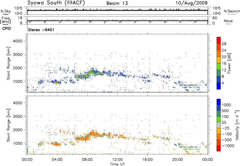240x166 pixels.
Task: Click the dotted line sample under 'Nave'
Action: click(x=228, y=24)
